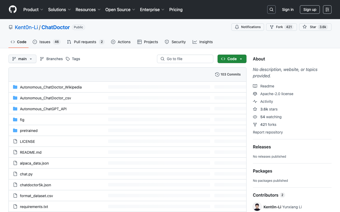
Task: Click the Notifications bell icon
Action: click(237, 27)
